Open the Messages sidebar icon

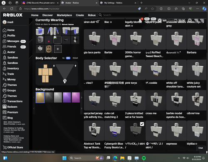pos(5,41)
